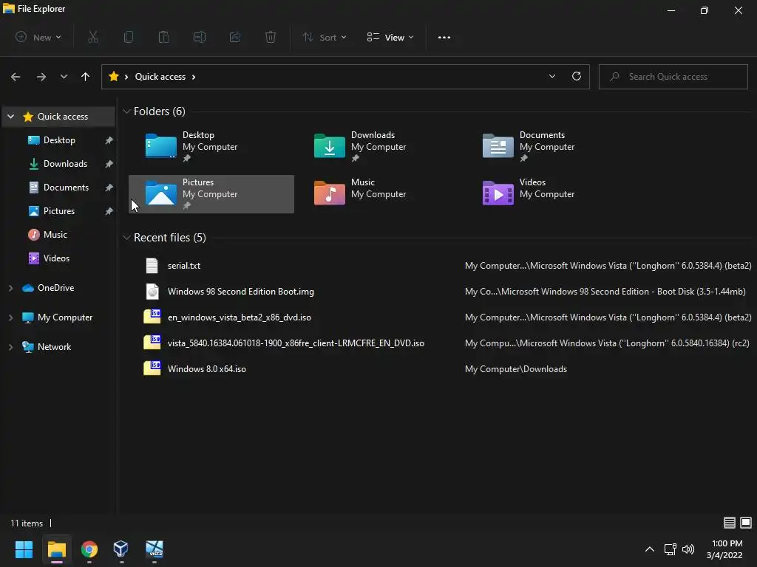Click Quick access breadcrumb in address bar
Image resolution: width=757 pixels, height=567 pixels.
160,77
